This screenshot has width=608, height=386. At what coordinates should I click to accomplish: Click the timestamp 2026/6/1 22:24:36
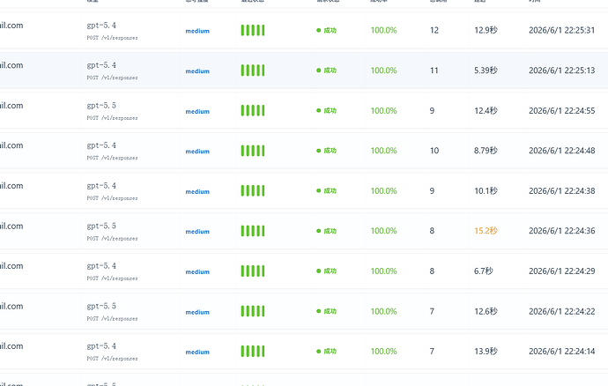click(x=561, y=231)
